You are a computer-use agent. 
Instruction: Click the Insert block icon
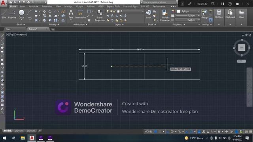[149, 14]
